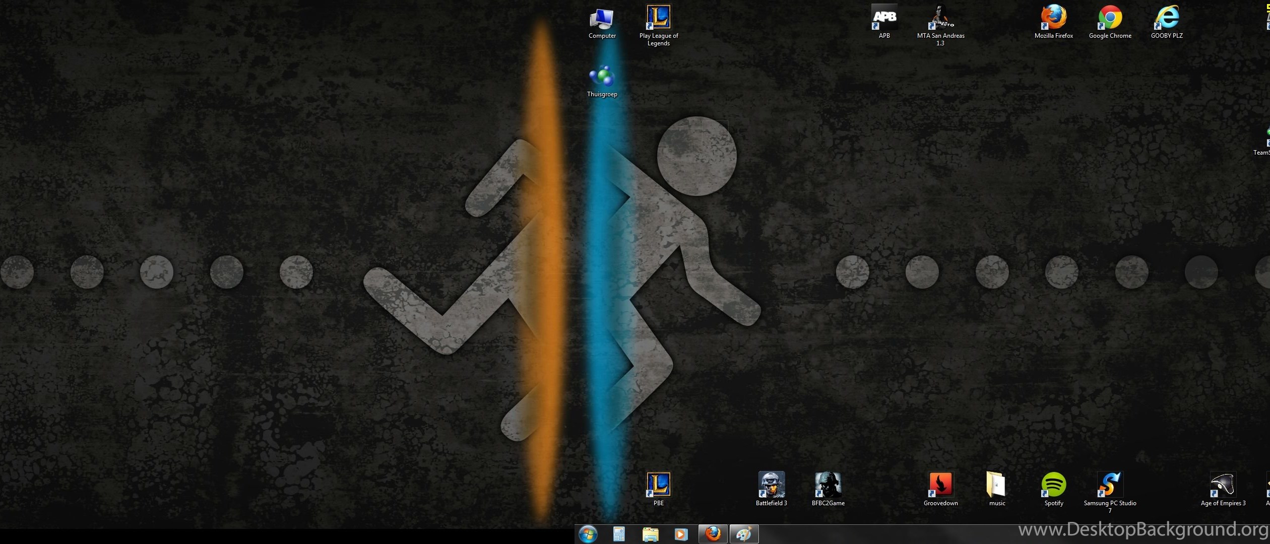The height and width of the screenshot is (544, 1270).
Task: Select the music folder
Action: pos(996,489)
